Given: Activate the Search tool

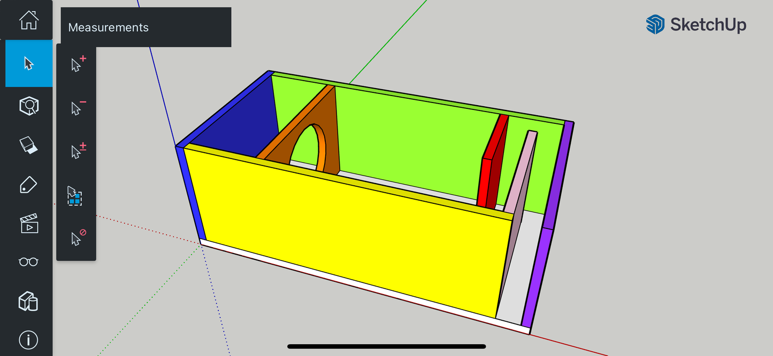Looking at the screenshot, I should 28,106.
